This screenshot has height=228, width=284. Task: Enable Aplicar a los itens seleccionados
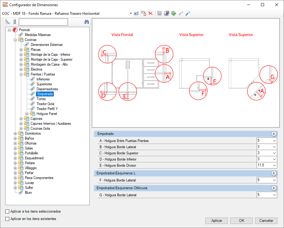7,211
